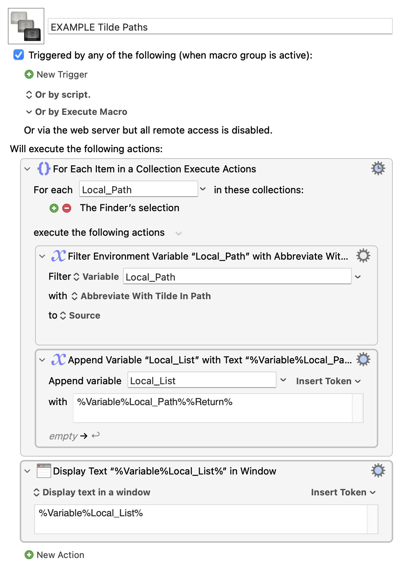Open Insert Token menu in Display Text
Screen dimensions: 401x567
[x=343, y=492]
